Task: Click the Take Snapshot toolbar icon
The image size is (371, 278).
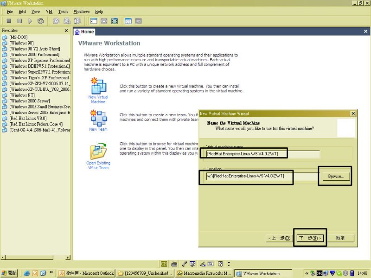Action: tap(56, 21)
